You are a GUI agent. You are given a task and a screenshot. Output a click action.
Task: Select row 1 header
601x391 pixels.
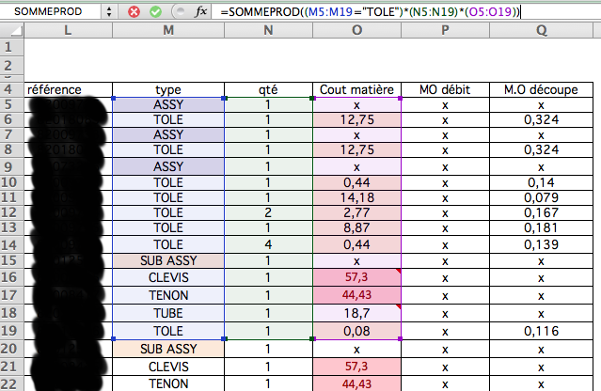pyautogui.click(x=12, y=47)
